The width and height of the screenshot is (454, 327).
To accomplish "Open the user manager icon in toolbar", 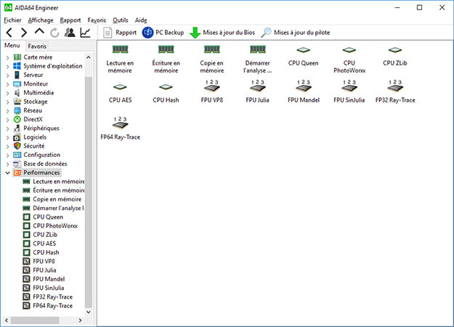I will [x=70, y=33].
